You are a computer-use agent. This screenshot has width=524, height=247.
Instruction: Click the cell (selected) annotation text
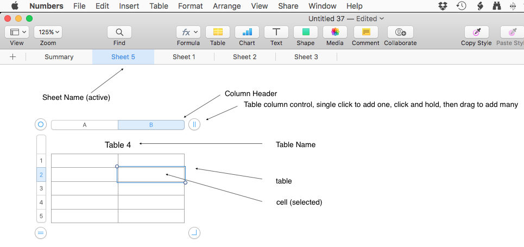[299, 202]
